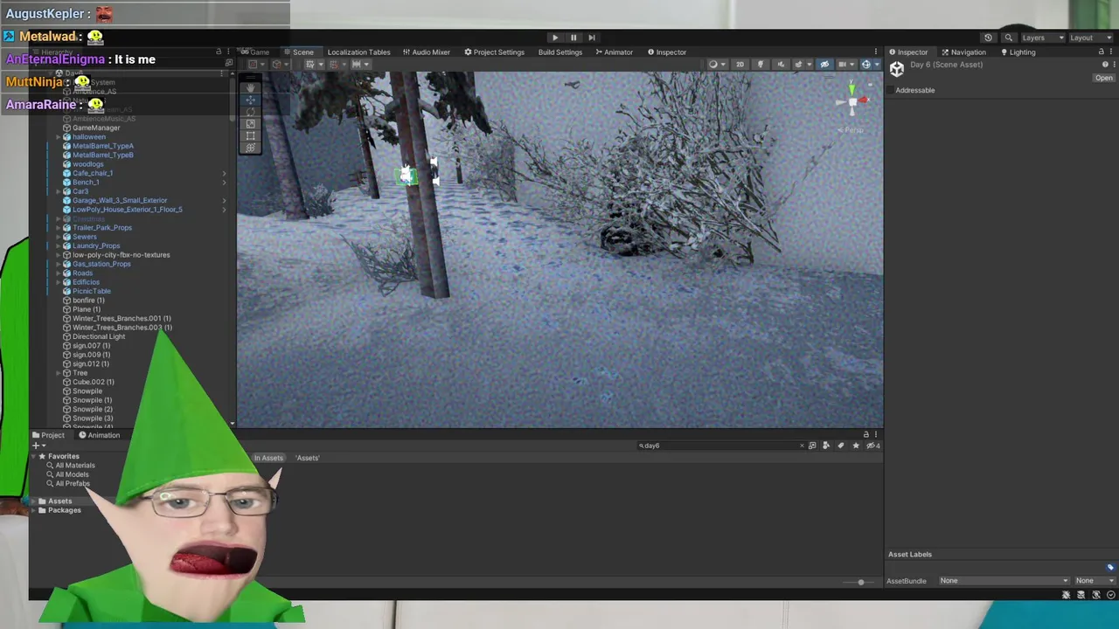Click the cache server status icon
Screen dimensions: 1119x629
1081,595
